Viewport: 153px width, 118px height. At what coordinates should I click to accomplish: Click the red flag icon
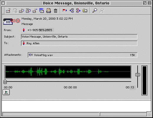65,10
